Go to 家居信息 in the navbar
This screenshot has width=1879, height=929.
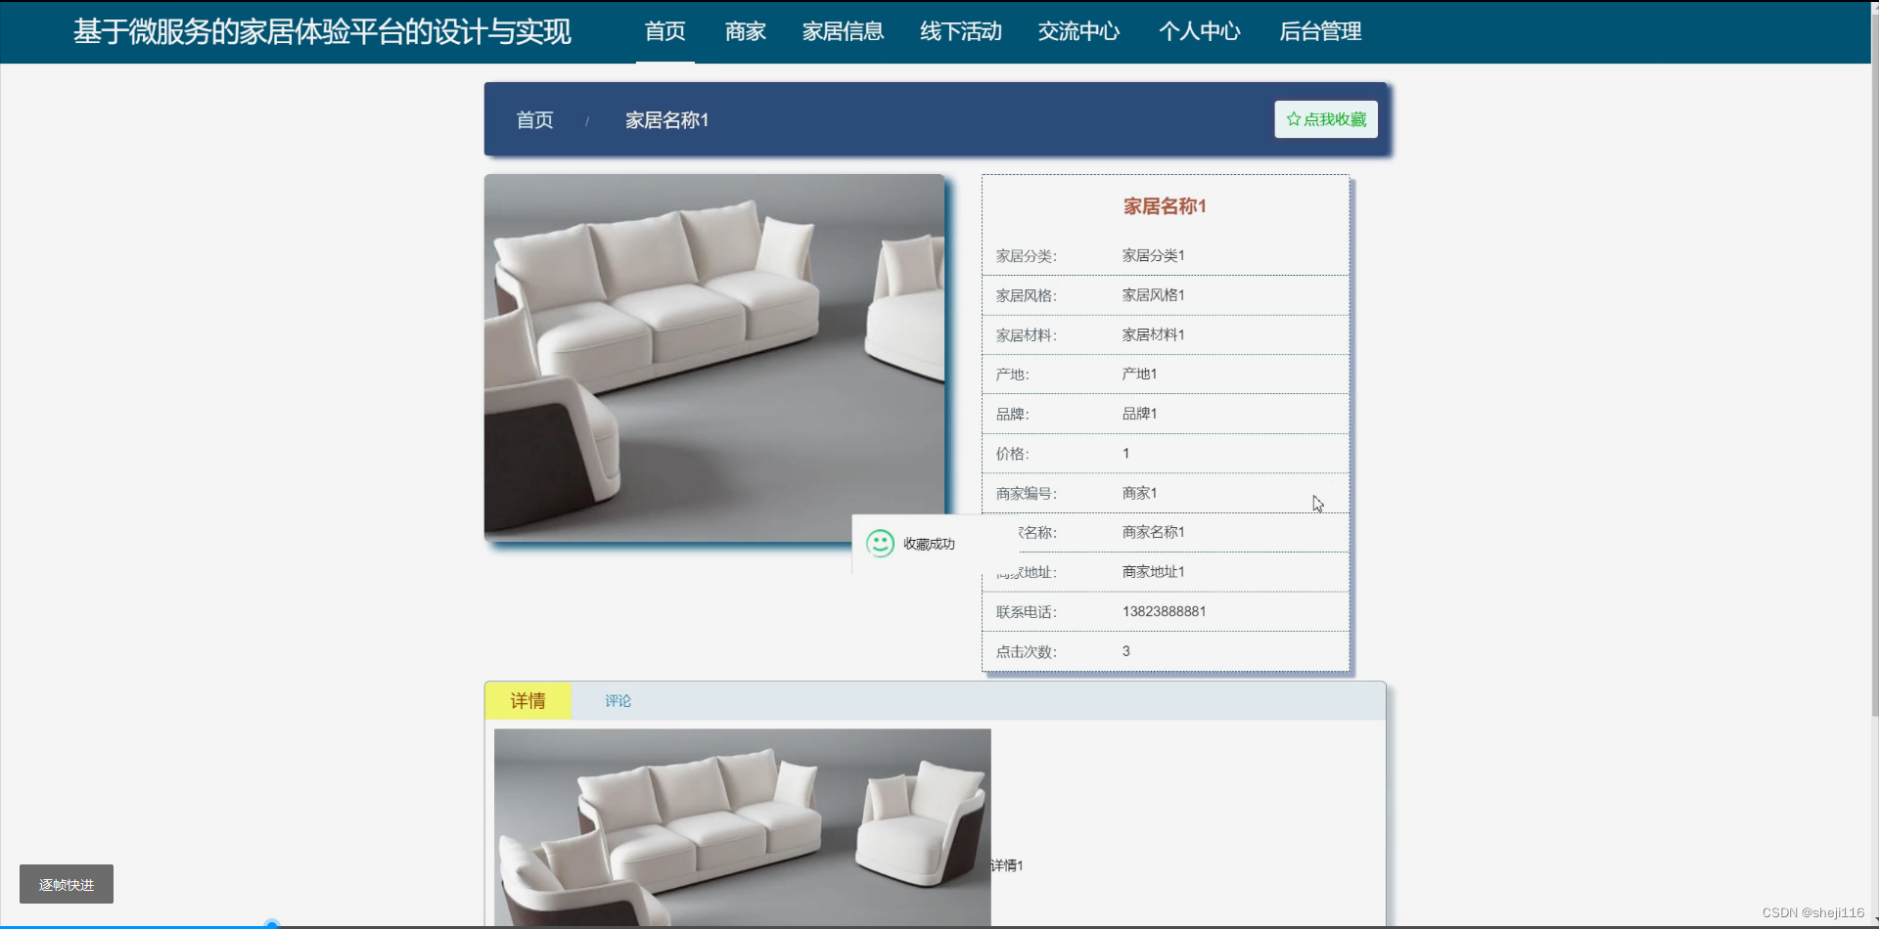pyautogui.click(x=842, y=31)
